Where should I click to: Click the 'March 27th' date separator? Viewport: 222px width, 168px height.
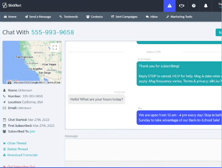point(153,52)
